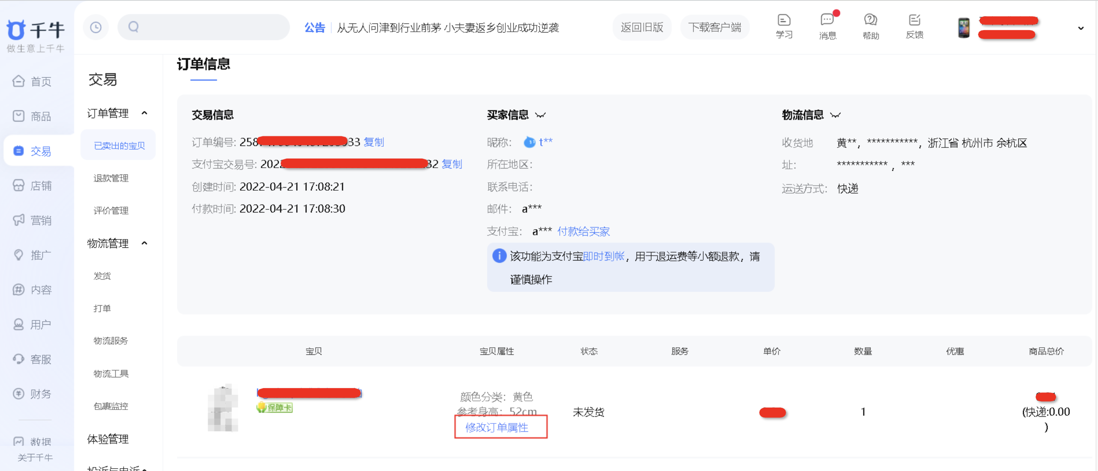Open 评价管理 menu item
Viewport: 1098px width, 471px height.
(x=111, y=211)
